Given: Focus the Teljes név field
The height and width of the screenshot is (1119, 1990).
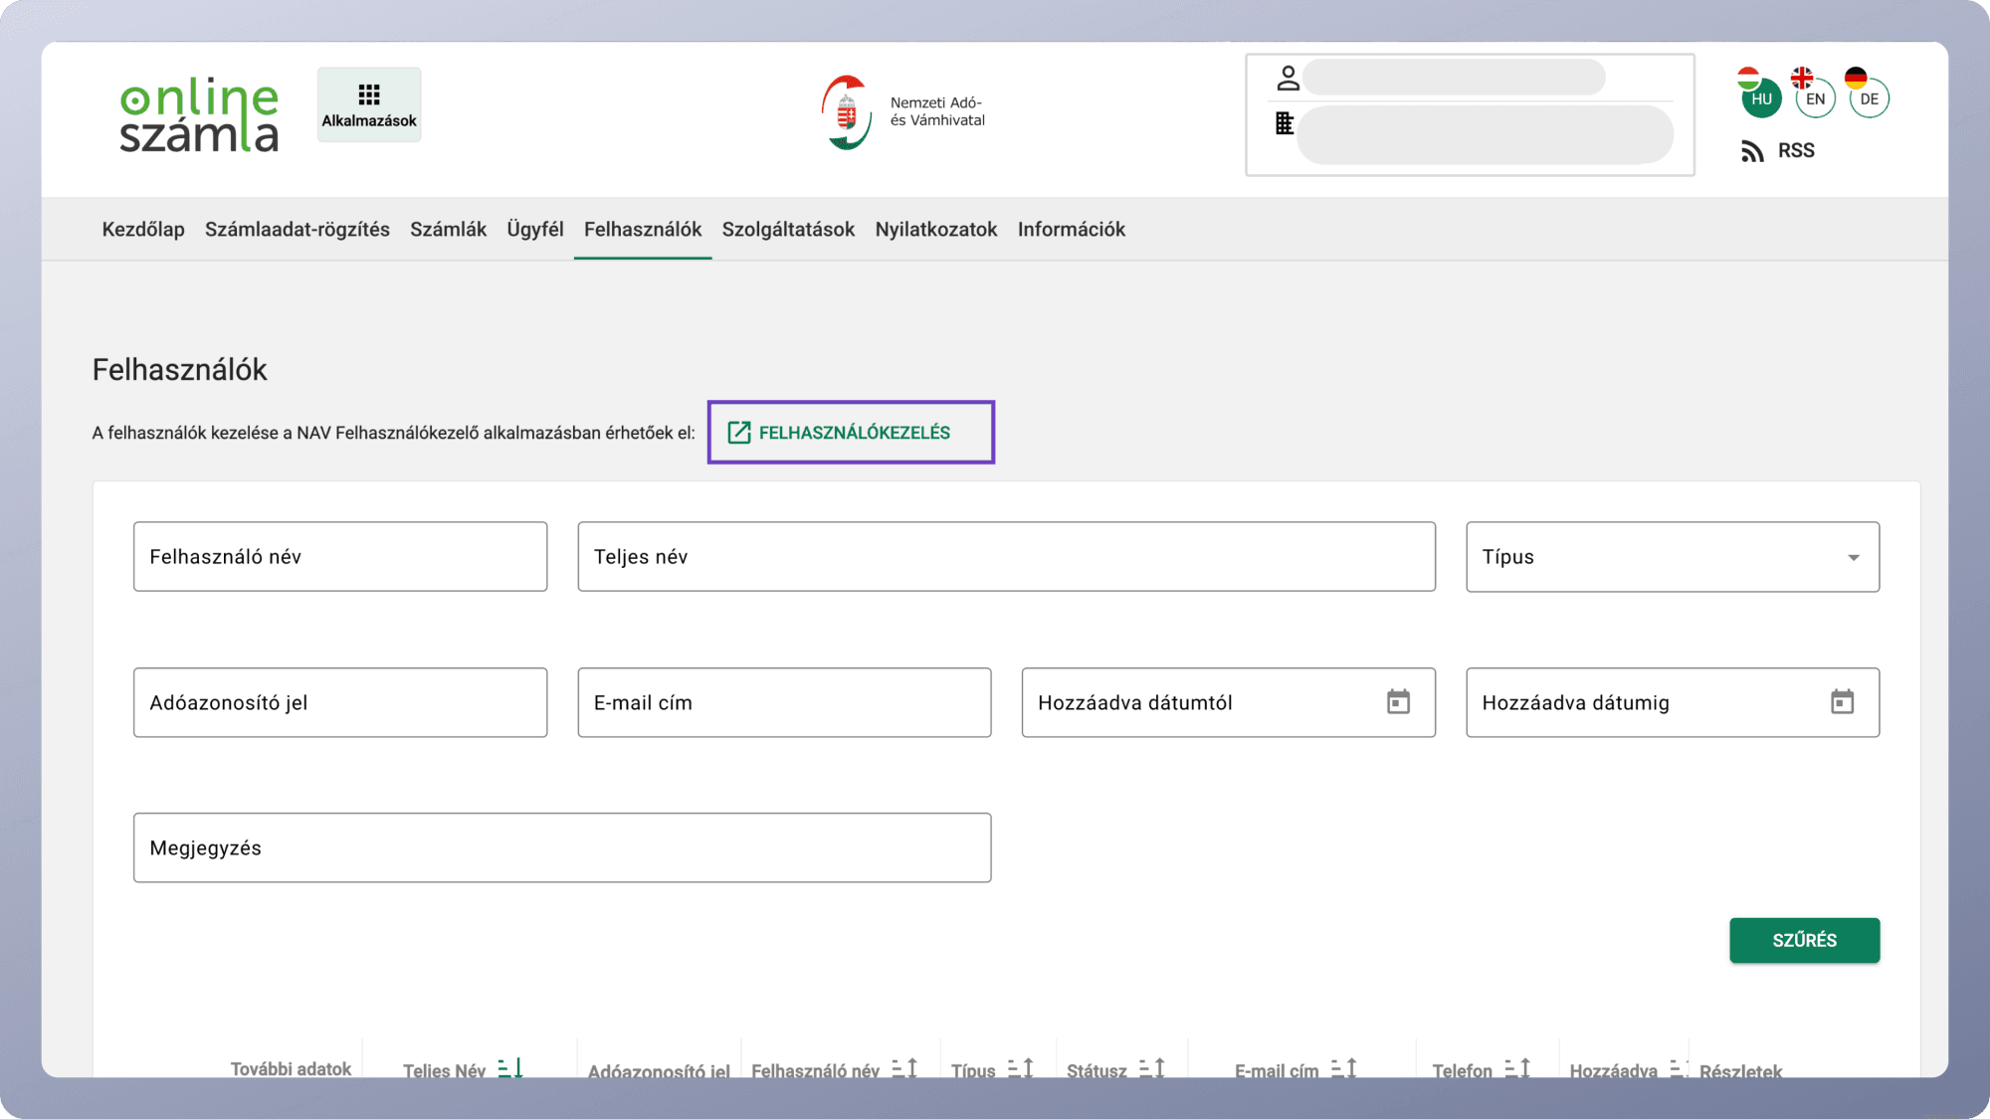Looking at the screenshot, I should pyautogui.click(x=1006, y=557).
